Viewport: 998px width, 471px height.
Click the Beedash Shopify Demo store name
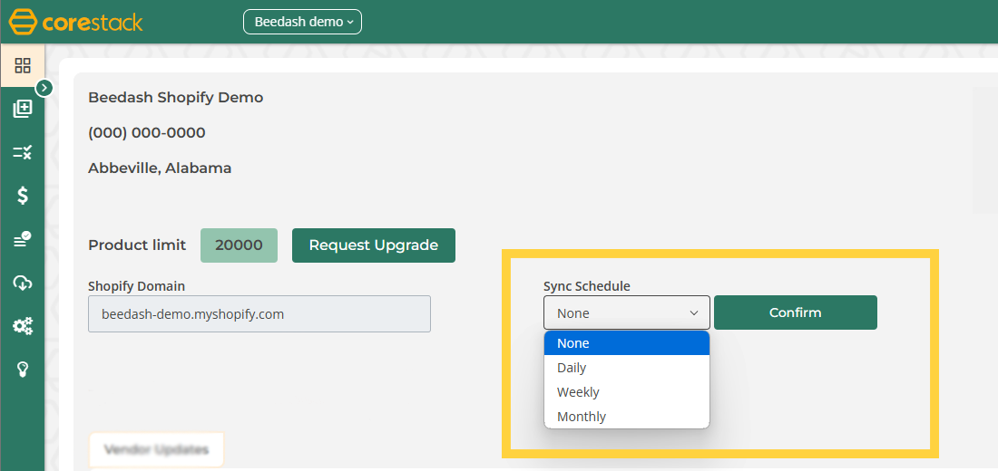176,97
